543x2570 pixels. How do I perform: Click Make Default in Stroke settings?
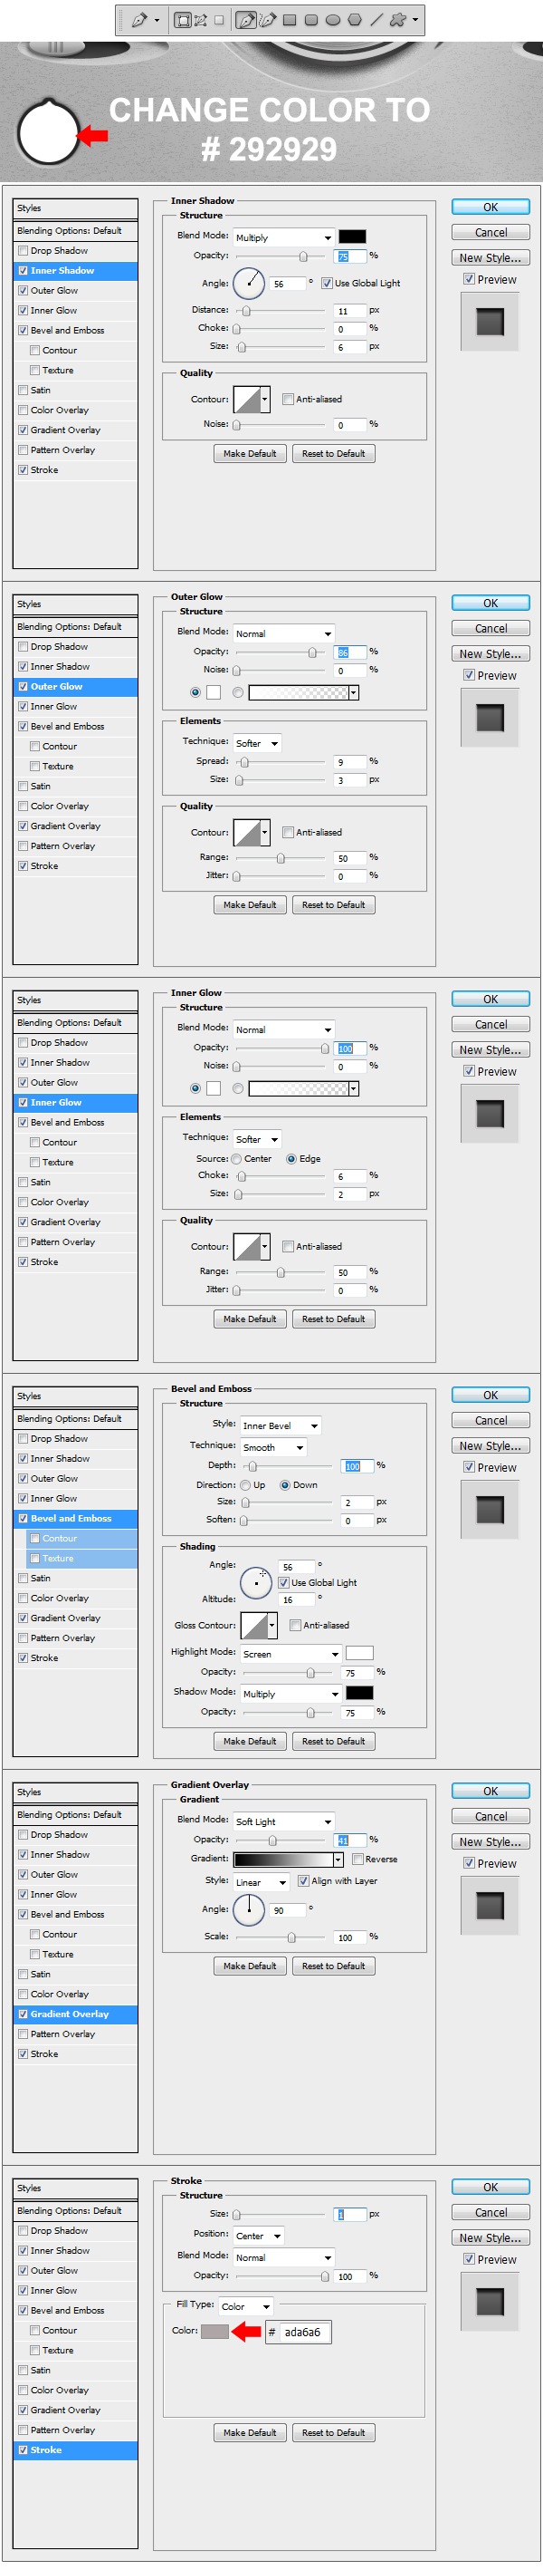click(x=249, y=2433)
